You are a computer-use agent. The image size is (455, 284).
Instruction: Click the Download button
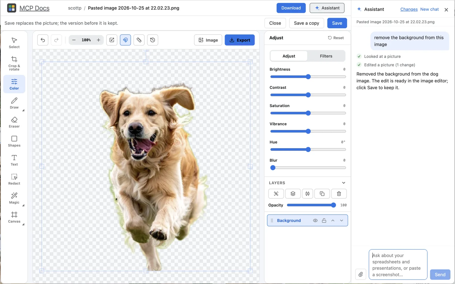point(291,8)
